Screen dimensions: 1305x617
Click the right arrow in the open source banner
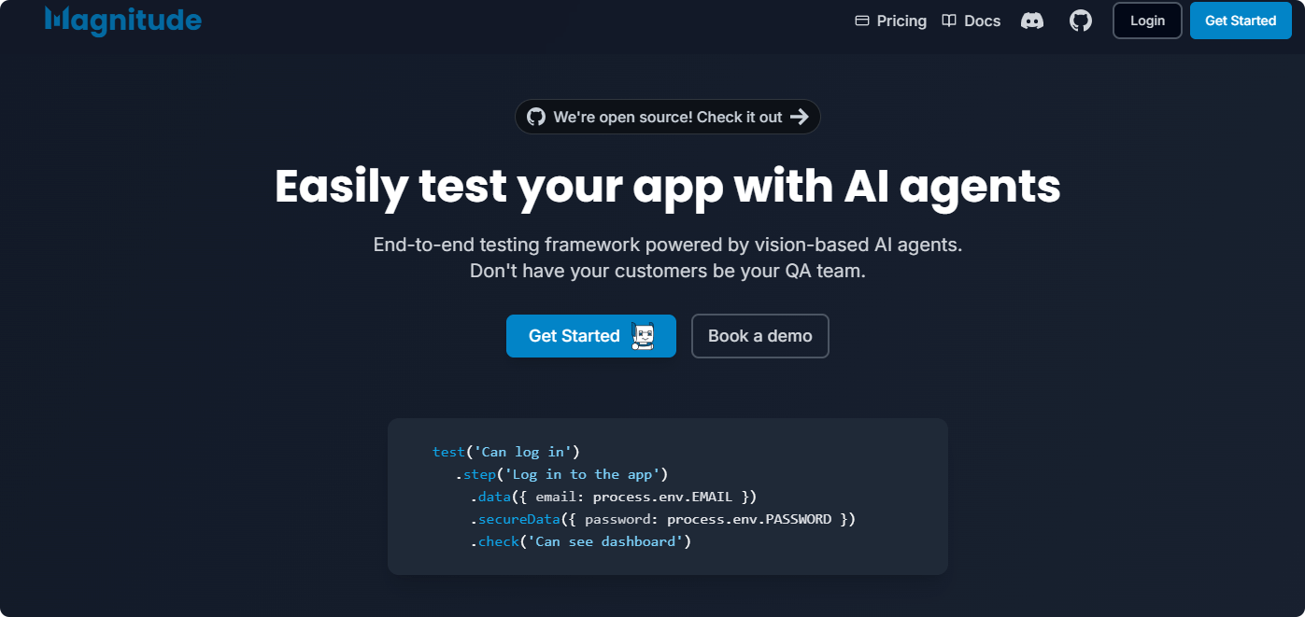pos(799,117)
